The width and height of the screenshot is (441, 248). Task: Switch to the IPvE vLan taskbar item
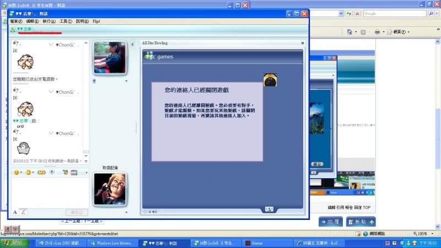60,243
